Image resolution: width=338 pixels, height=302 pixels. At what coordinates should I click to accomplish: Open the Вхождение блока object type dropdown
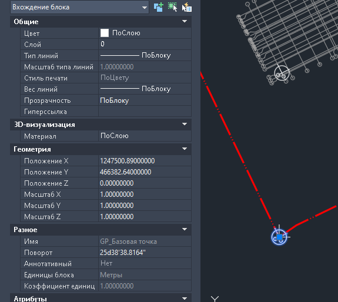79,7
